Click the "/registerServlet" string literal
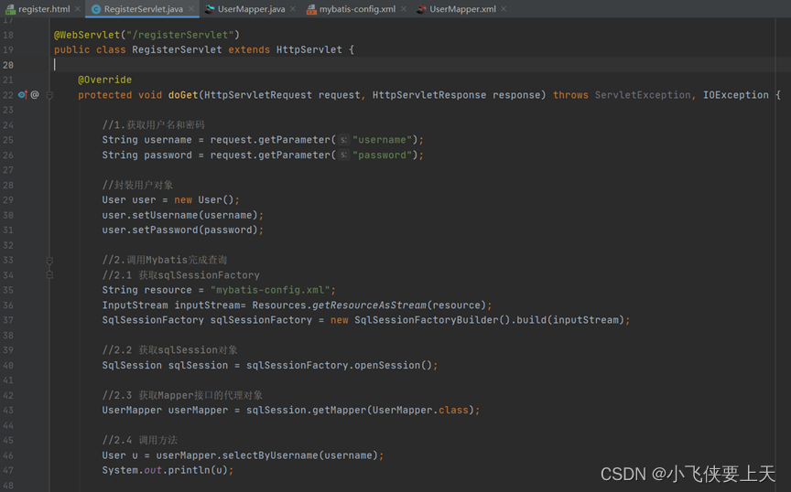The image size is (791, 492). click(180, 35)
